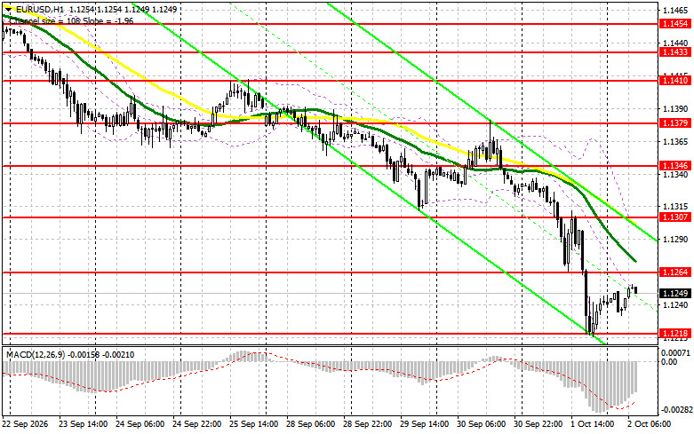The height and width of the screenshot is (434, 694).
Task: Click the black current price 1.1249 label
Action: [x=674, y=294]
